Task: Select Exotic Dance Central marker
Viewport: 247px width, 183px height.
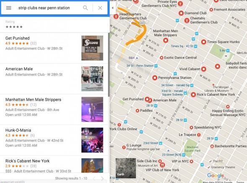Action: point(162,58)
